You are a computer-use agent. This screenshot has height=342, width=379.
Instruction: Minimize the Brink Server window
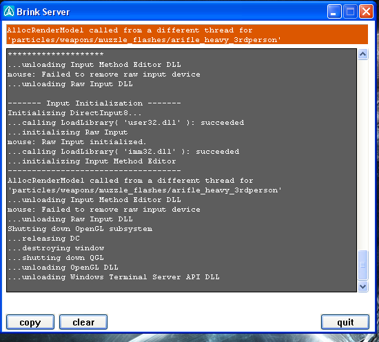pyautogui.click(x=334, y=11)
